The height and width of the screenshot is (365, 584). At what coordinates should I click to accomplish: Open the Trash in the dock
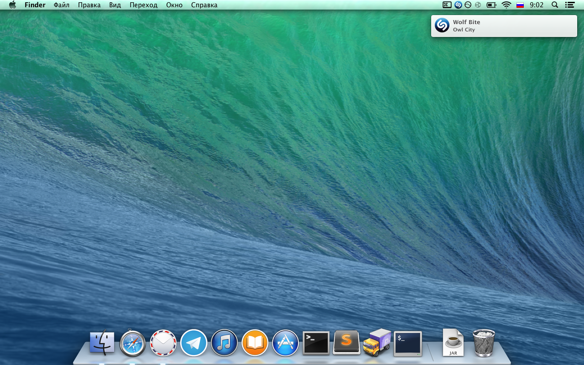pos(484,343)
